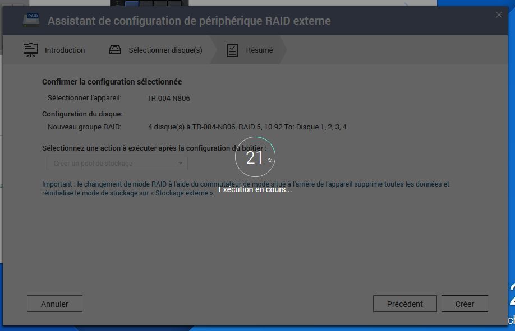Image resolution: width=515 pixels, height=331 pixels.
Task: Open the Introduction step label
Action: point(65,50)
